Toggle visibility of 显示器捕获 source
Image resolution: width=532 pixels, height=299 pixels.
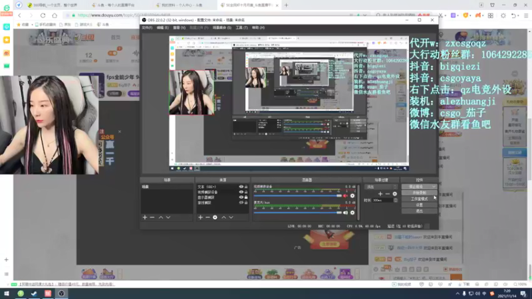241,197
